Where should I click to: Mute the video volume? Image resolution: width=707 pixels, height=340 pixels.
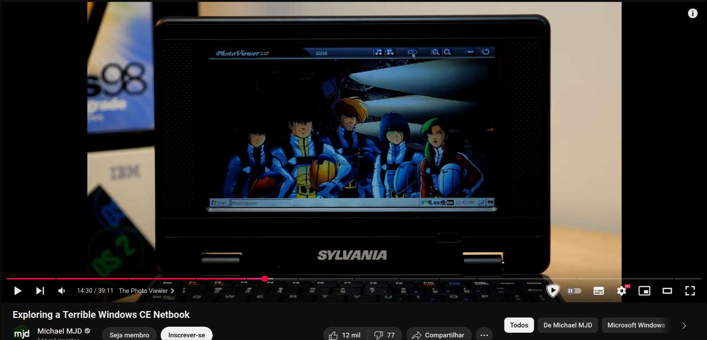tap(62, 291)
